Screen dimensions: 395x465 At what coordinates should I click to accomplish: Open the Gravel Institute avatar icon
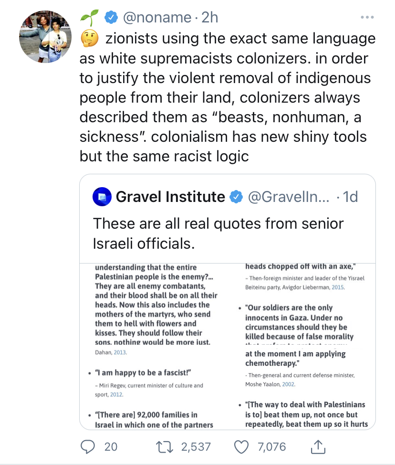[102, 197]
